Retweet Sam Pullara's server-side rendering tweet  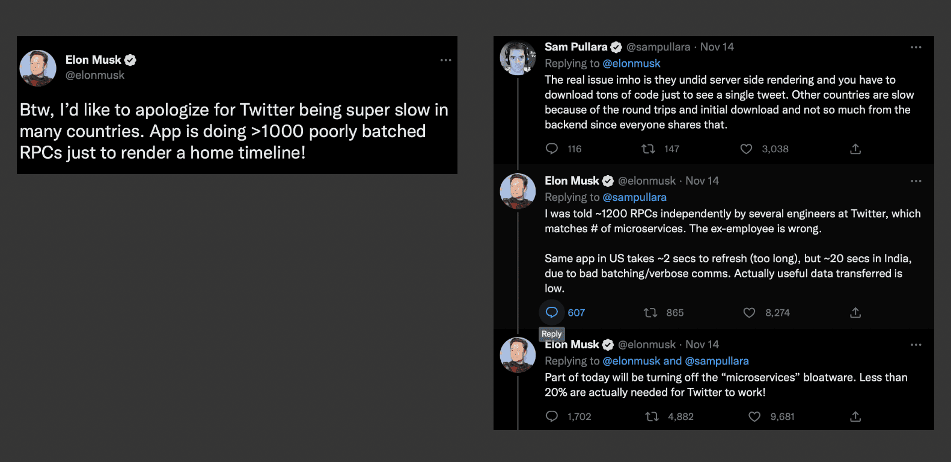click(x=648, y=149)
